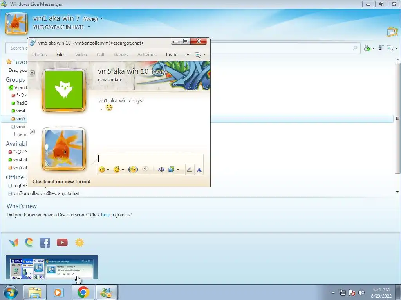The image size is (401, 300).
Task: Click the Favorites header
Action: 16,62
